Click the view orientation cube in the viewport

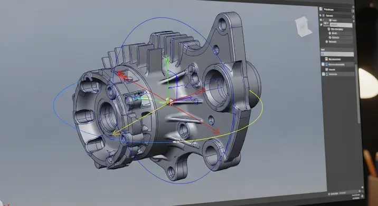pyautogui.click(x=303, y=26)
